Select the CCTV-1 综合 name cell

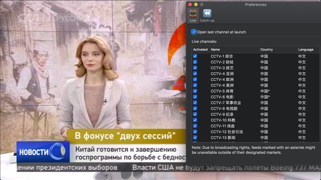tap(222, 56)
